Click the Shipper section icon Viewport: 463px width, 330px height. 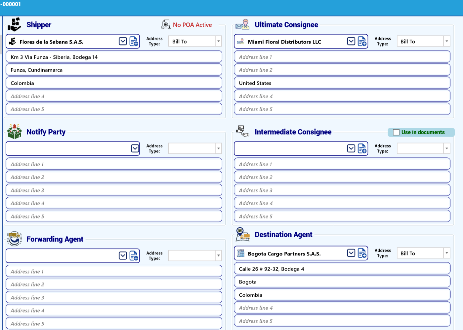pos(14,25)
